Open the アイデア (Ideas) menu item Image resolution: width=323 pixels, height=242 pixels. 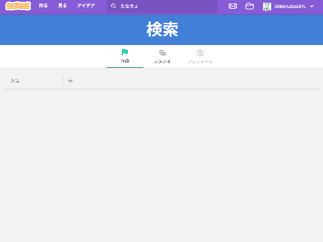pos(86,6)
